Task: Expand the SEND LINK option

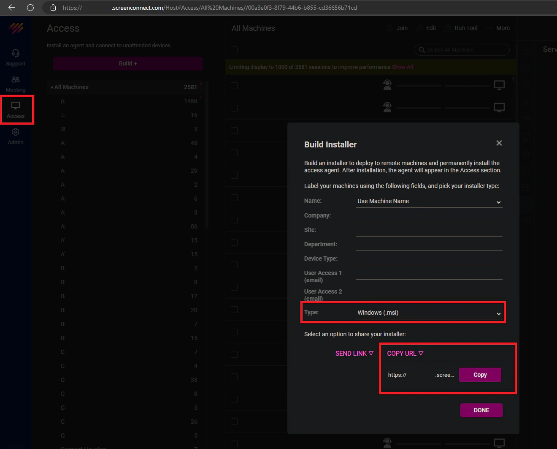Action: (354, 354)
